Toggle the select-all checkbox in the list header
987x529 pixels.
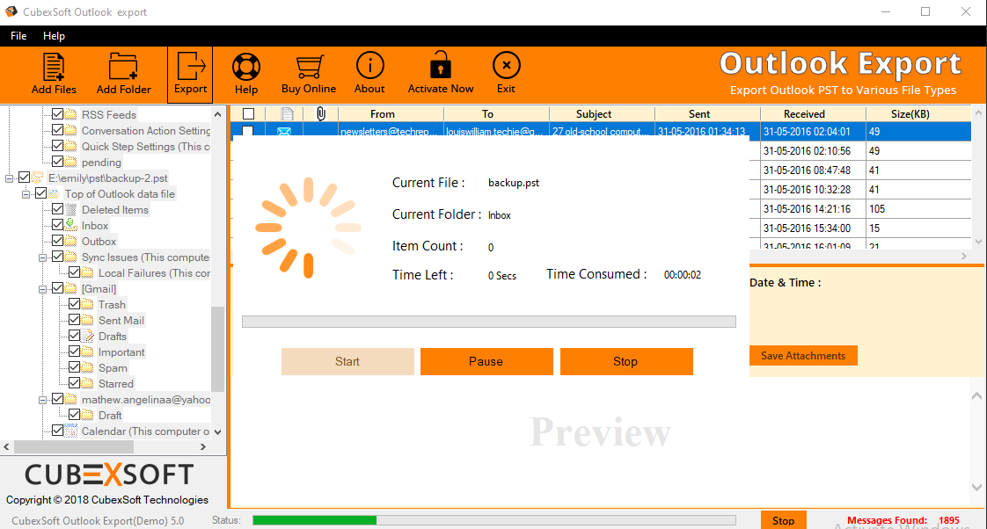click(248, 114)
